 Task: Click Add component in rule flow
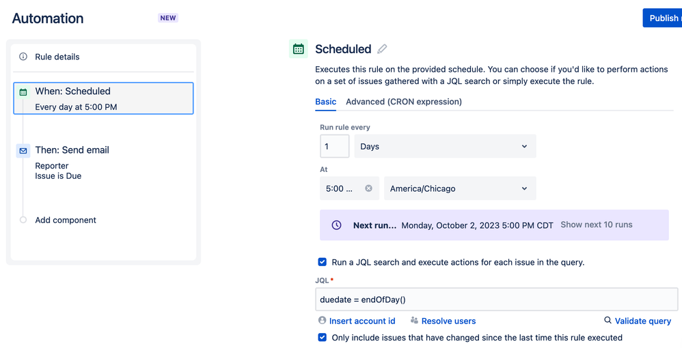click(x=66, y=220)
